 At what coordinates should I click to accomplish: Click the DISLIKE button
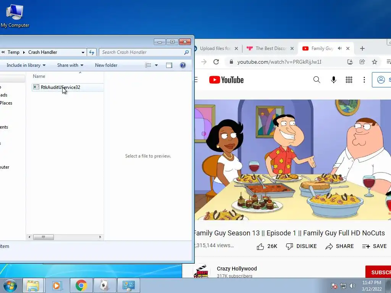point(301,246)
